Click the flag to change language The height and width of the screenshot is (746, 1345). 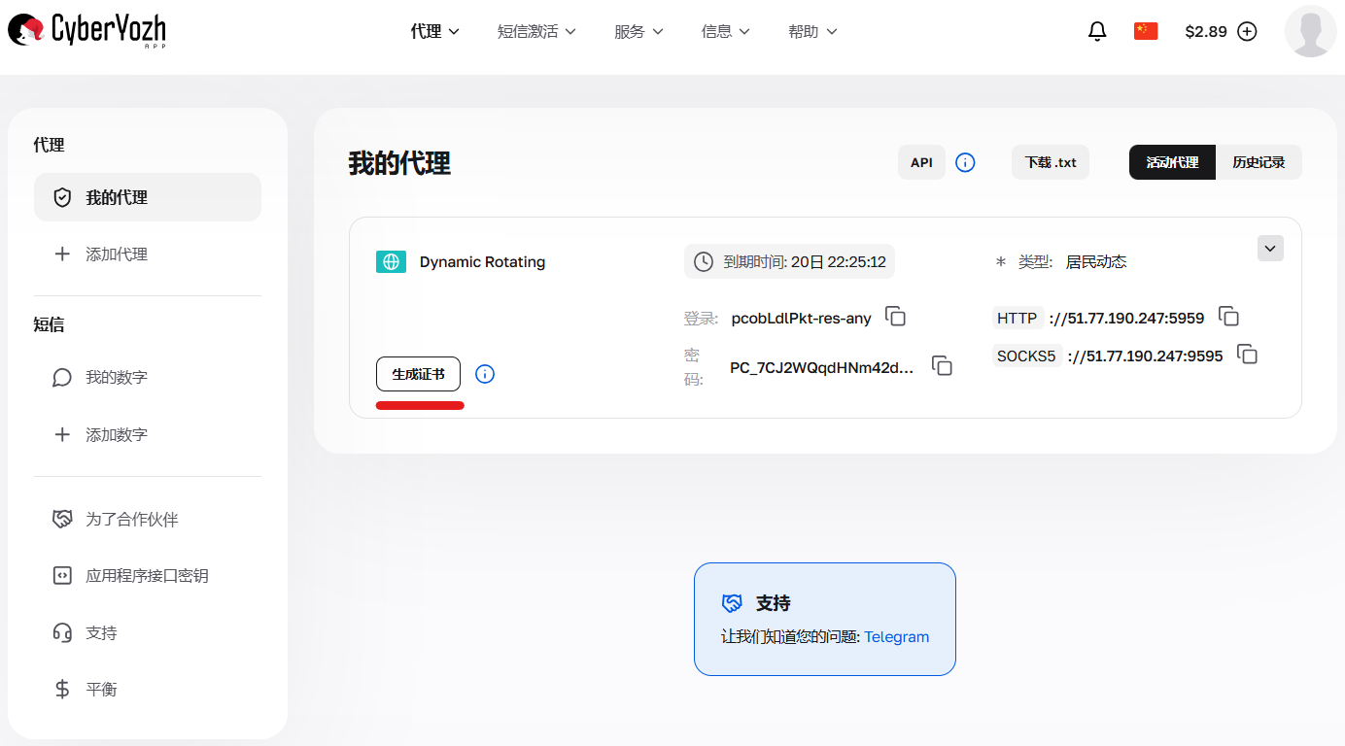click(1146, 30)
